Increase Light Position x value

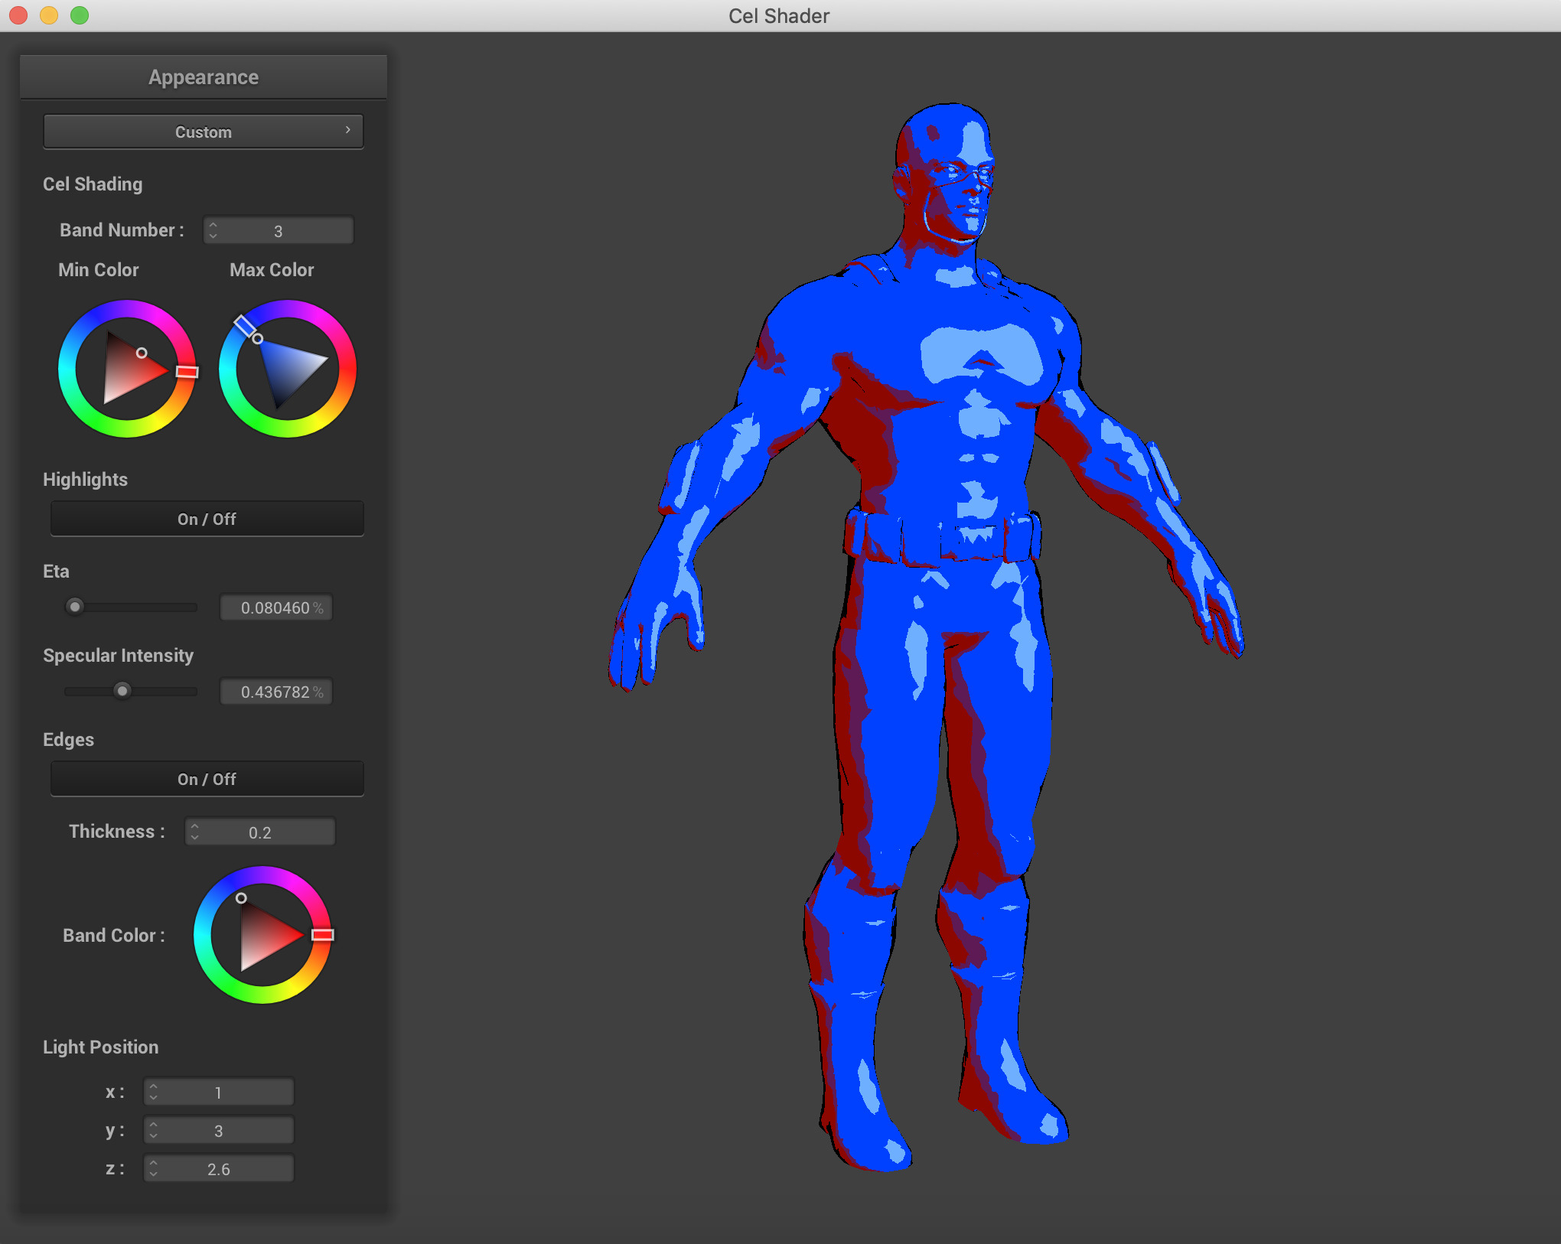click(x=154, y=1086)
